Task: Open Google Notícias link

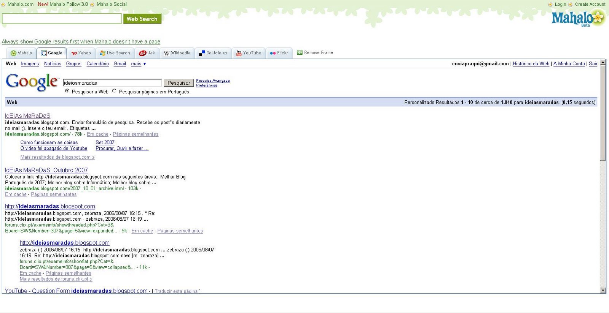Action: point(53,64)
